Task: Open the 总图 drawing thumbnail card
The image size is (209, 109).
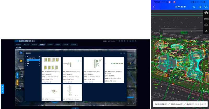Action: [114, 70]
